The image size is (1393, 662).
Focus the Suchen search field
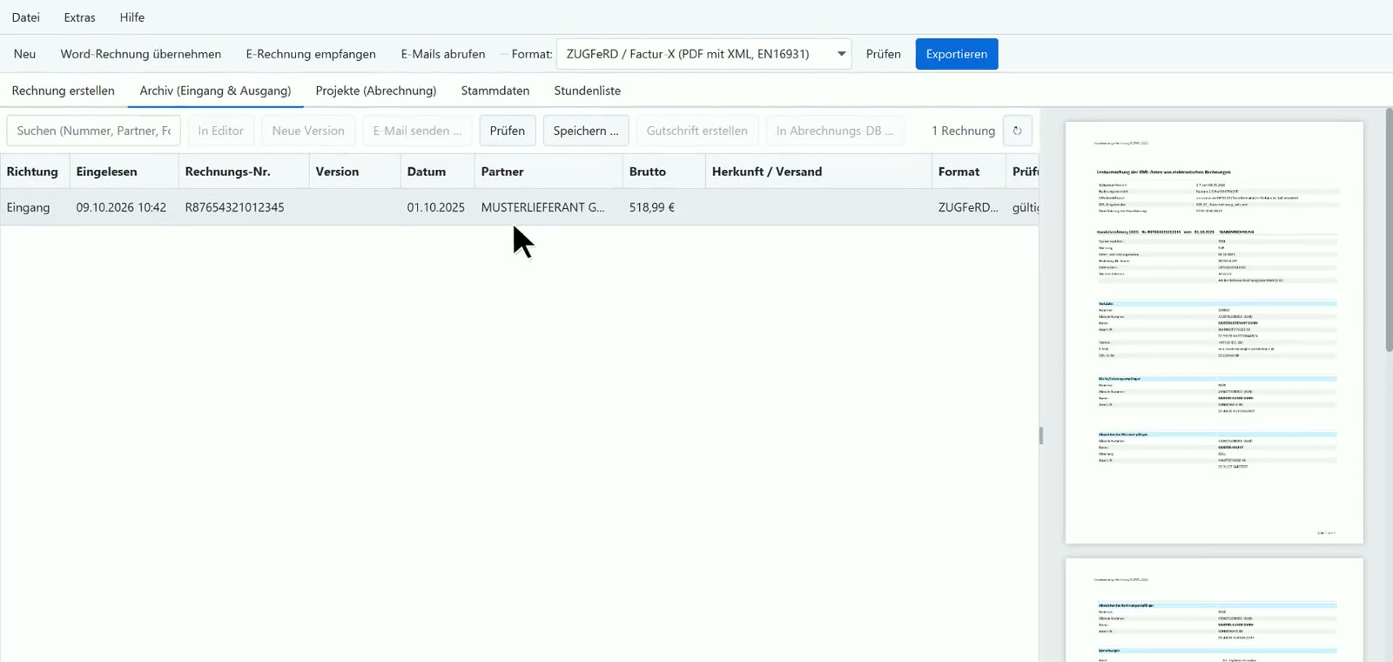[x=94, y=131]
